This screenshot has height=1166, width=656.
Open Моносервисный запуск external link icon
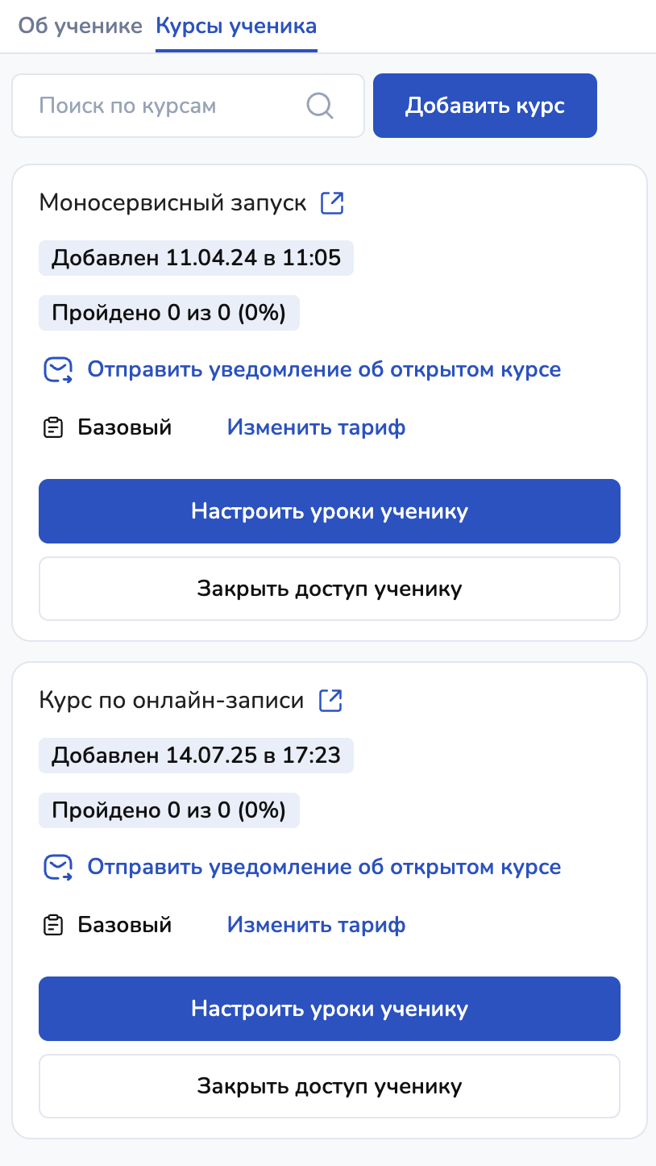(x=332, y=202)
